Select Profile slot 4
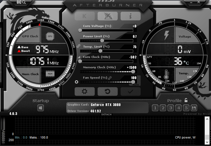Viewport: 211px width, 146px height. coord(179,108)
